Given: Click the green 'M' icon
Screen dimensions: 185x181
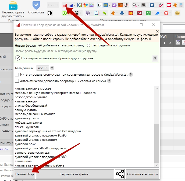Looking at the screenshot, I should pos(148,13).
